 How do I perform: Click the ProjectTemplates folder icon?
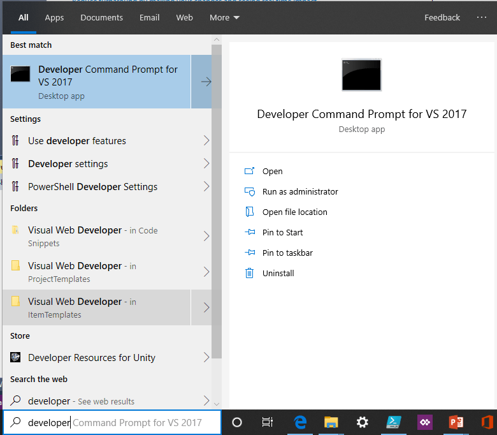15,265
